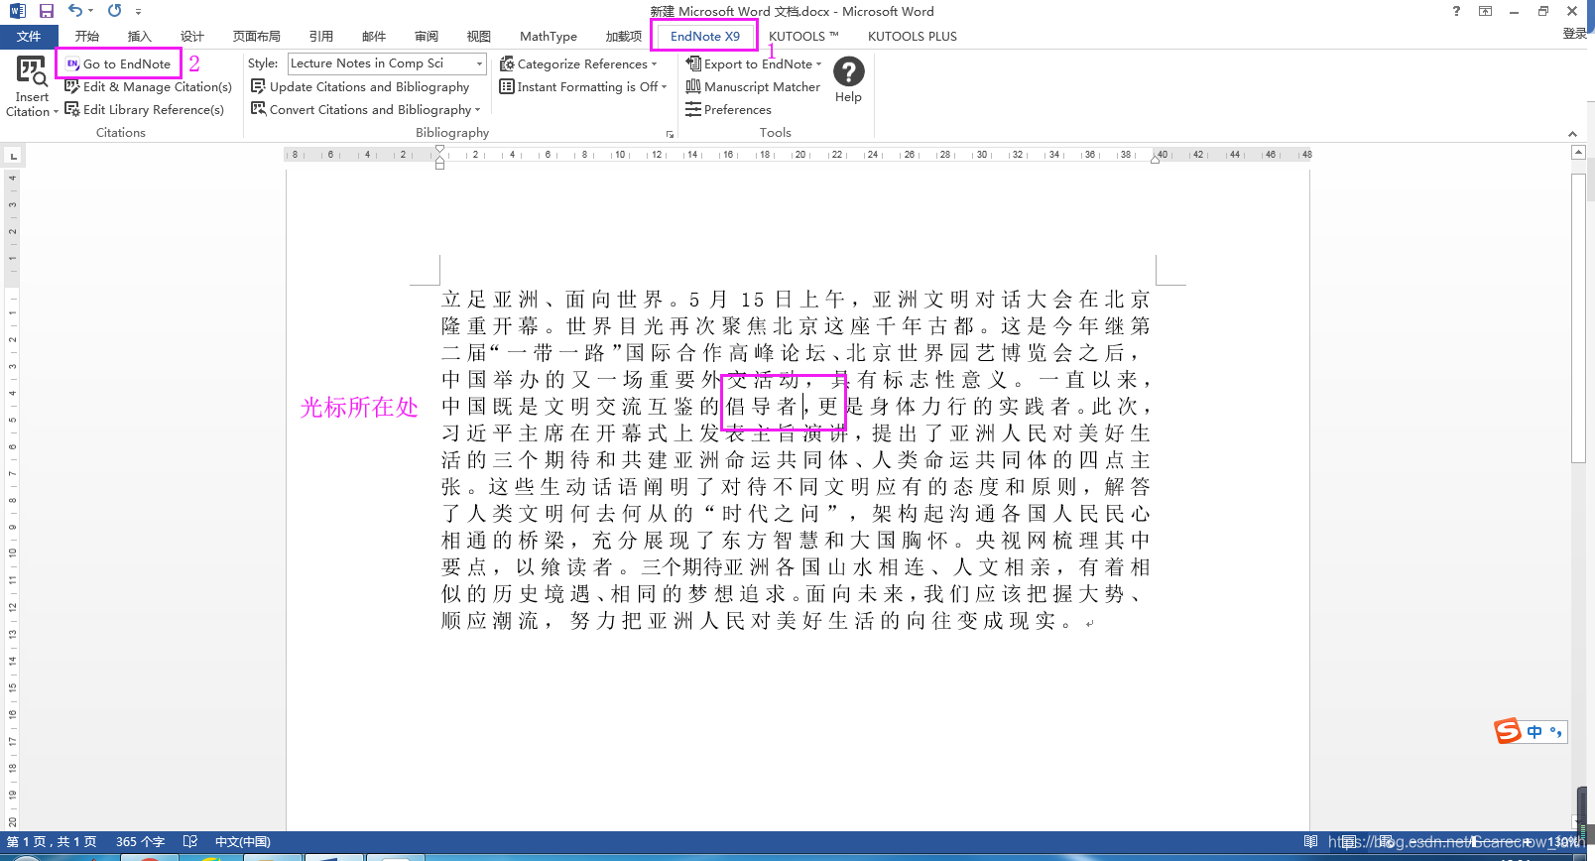Toggle Sogou punctuation mode button
The image size is (1595, 861).
1555,732
